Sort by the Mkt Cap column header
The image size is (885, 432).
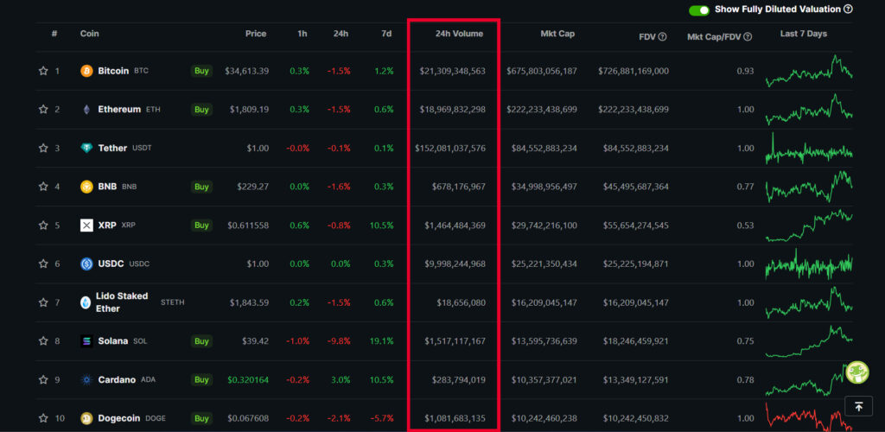(x=557, y=34)
